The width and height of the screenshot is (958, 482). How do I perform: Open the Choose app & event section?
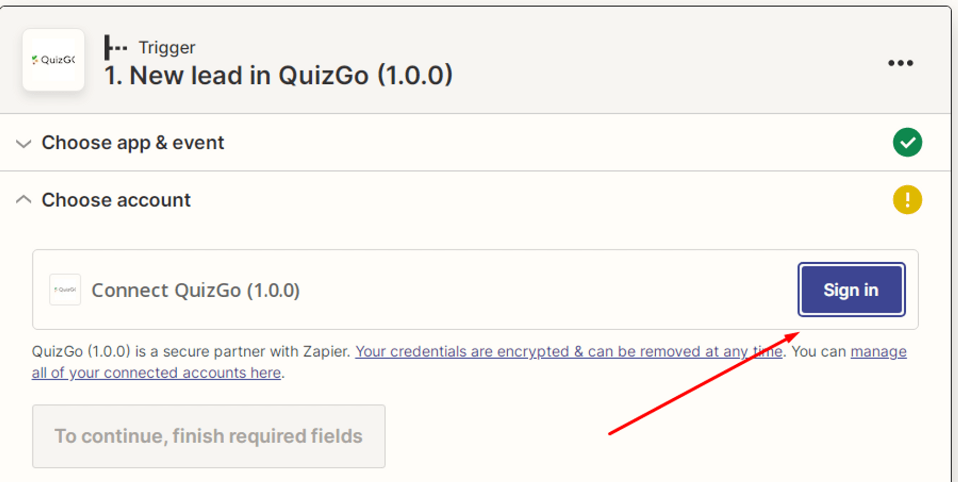(133, 143)
